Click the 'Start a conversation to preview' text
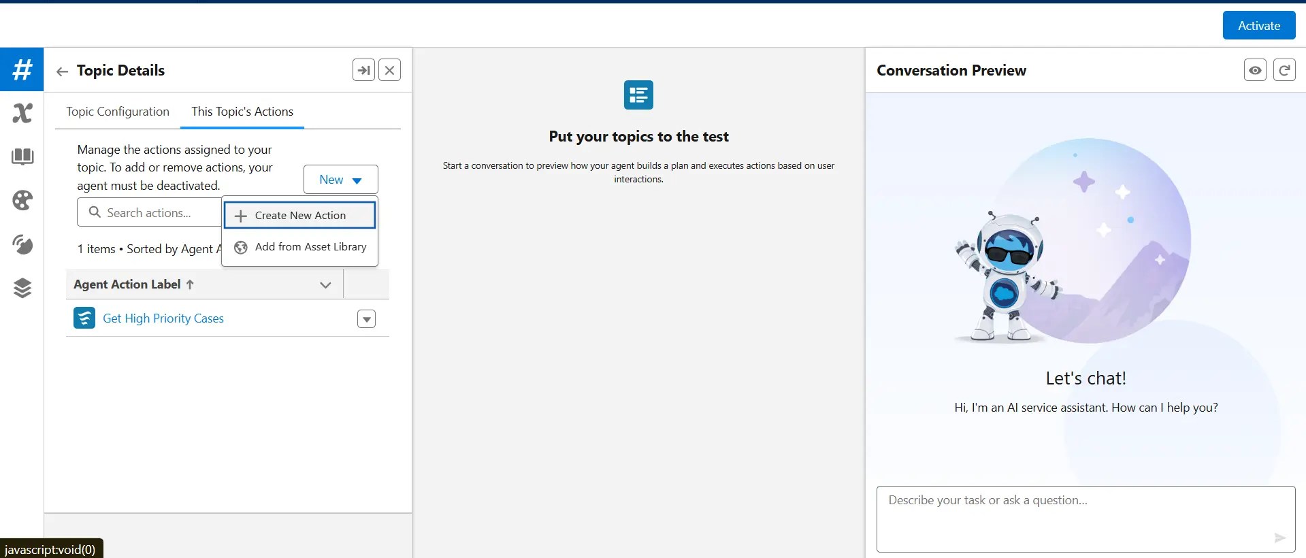The image size is (1306, 558). click(638, 172)
